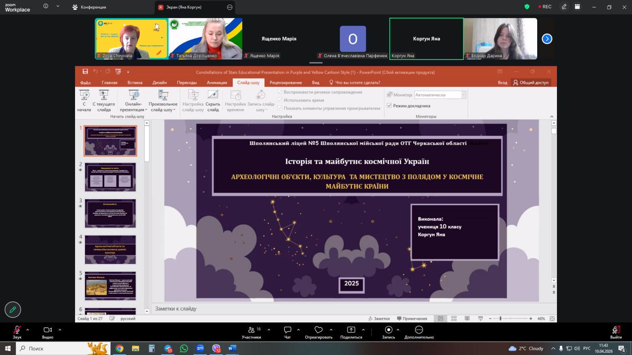Click the PowerPoint zoom level slider
This screenshot has height=355, width=632.
point(500,318)
